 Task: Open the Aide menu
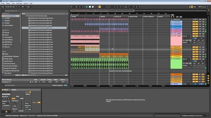pyautogui.click(x=31, y=4)
